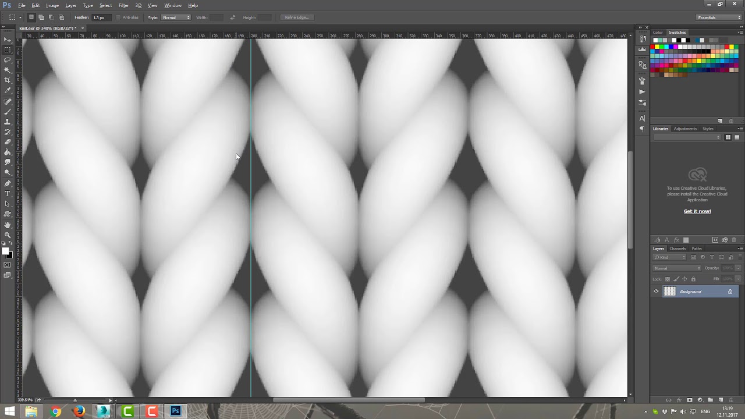This screenshot has height=419, width=745.
Task: Select the Zoom tool
Action: [x=8, y=235]
